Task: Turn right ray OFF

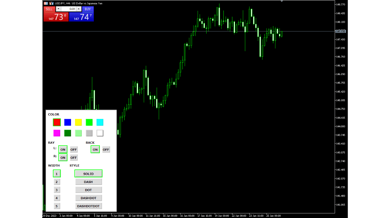Action: 74,158
